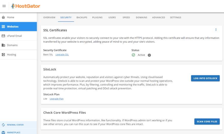Open the Settings tab
The width and height of the screenshot is (224, 134).
coord(176,17)
